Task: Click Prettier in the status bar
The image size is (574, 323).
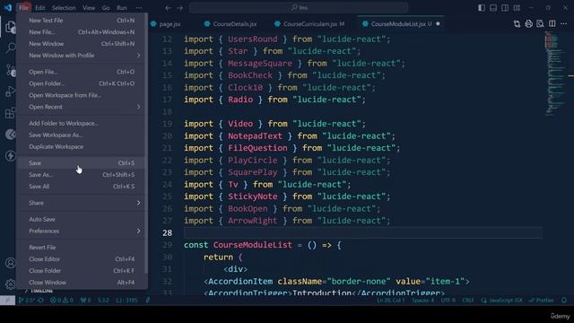Action: (542, 301)
